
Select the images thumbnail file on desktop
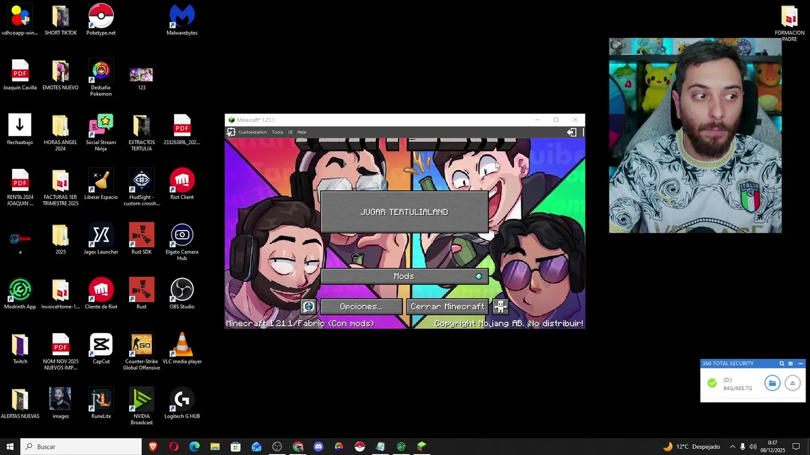(60, 404)
